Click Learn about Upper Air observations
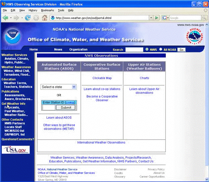 [x=144, y=91]
